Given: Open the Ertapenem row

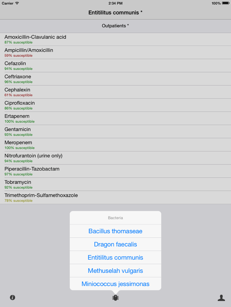Looking at the screenshot, I should pyautogui.click(x=115, y=118).
